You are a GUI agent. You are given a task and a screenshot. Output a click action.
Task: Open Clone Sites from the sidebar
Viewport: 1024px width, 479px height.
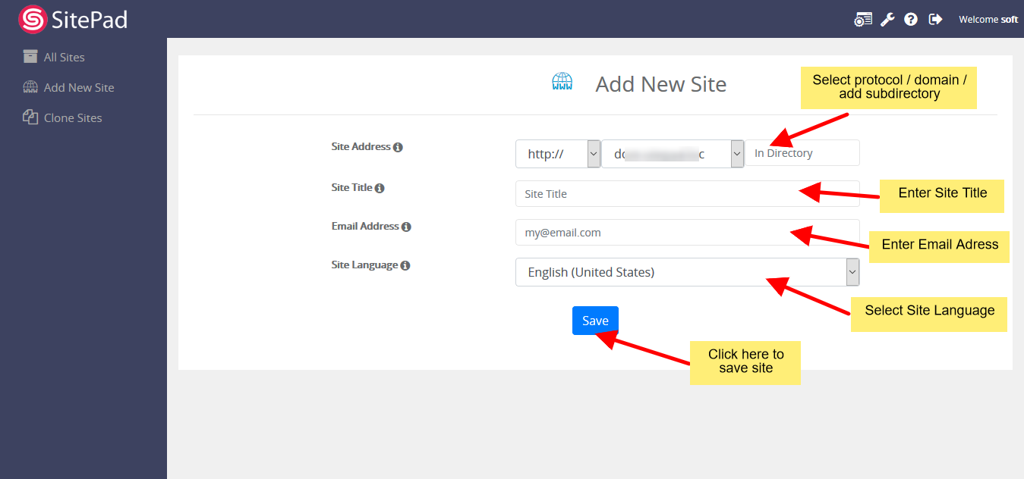click(x=73, y=117)
